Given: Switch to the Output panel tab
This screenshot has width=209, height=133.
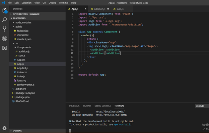Looking at the screenshot, I should pyautogui.click(x=87, y=106).
